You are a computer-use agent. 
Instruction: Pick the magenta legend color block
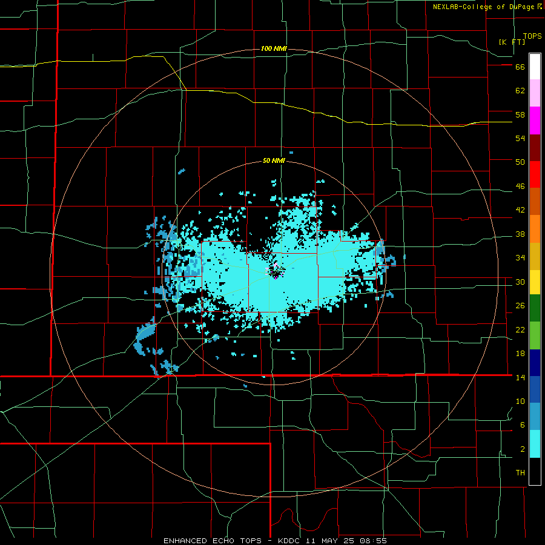[535, 121]
